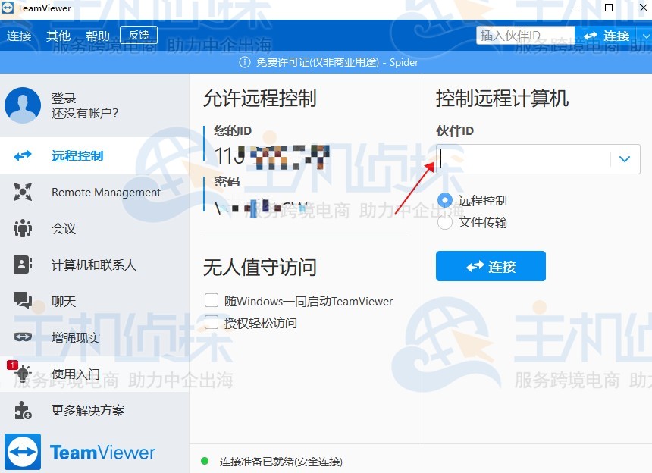
Task: Click inside the 插入伙伴ID field
Action: tap(525, 35)
